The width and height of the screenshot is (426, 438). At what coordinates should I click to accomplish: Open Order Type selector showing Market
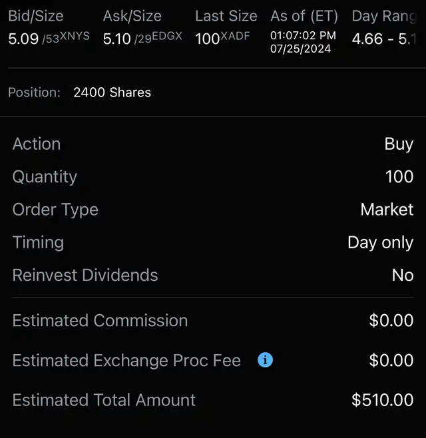pos(387,209)
